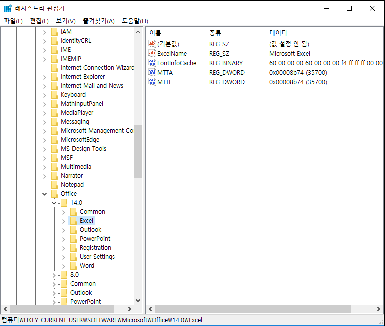Minimize the Registry Editor window
This screenshot has width=385, height=326.
(327, 8)
